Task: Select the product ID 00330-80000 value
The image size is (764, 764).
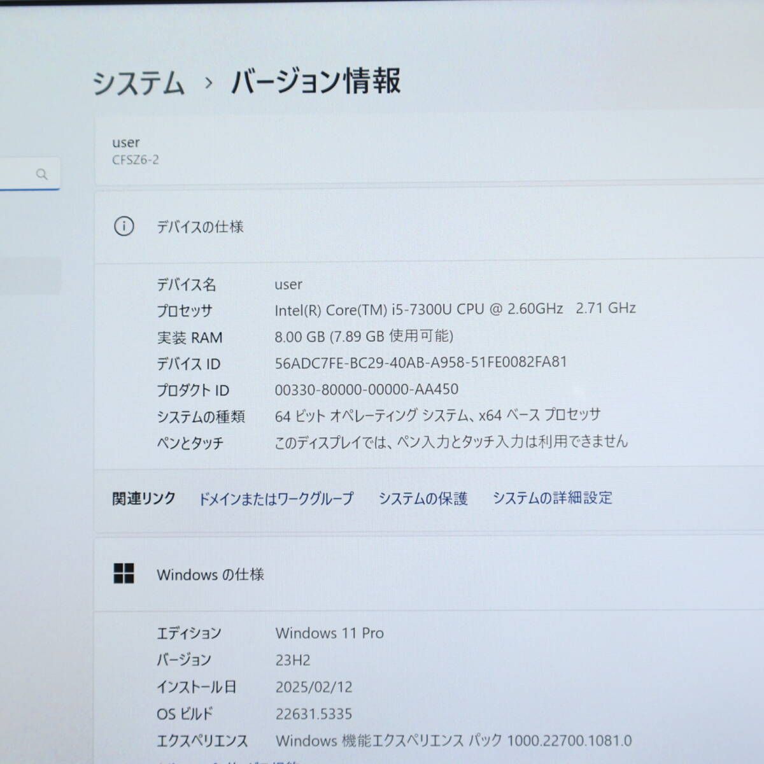Action: coord(366,389)
